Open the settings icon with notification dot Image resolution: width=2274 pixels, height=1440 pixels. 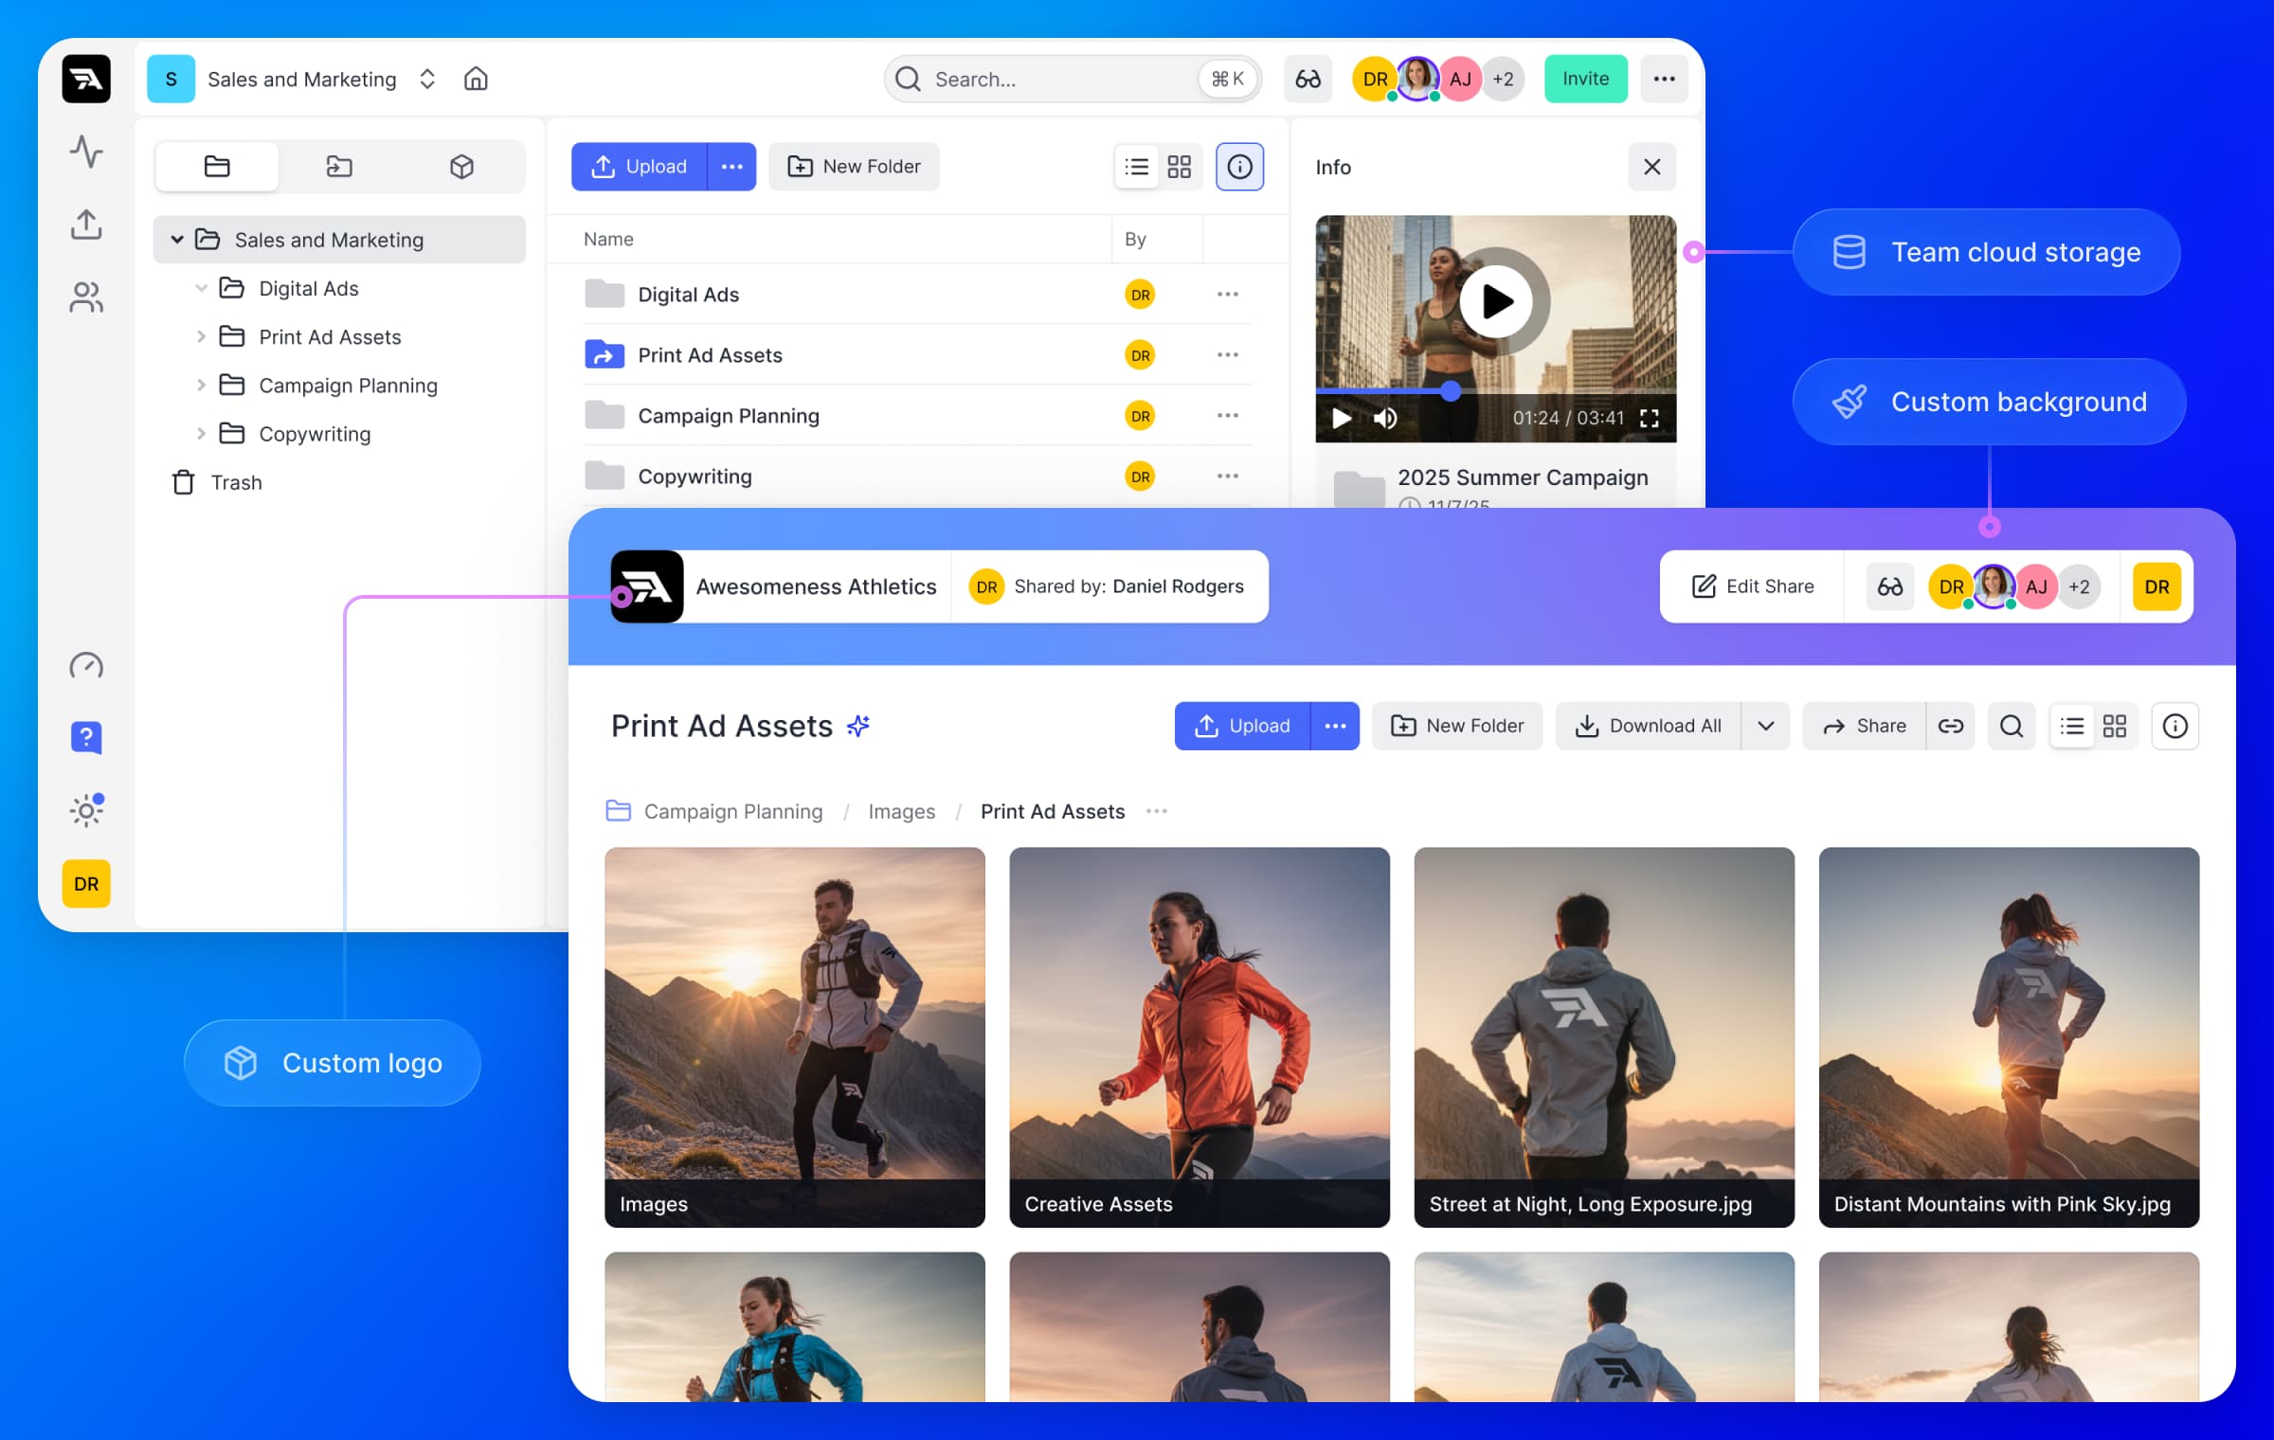[x=86, y=810]
